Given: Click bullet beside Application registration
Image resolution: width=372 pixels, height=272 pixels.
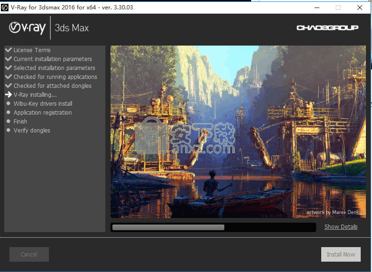Looking at the screenshot, I should pyautogui.click(x=8, y=112).
